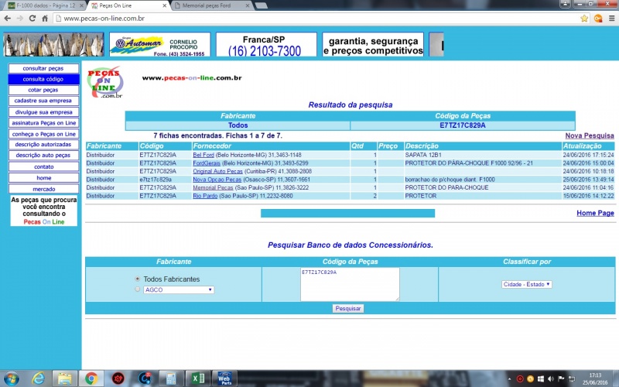Reload the page with the refresh icon
This screenshot has height=387, width=619.
click(32, 18)
